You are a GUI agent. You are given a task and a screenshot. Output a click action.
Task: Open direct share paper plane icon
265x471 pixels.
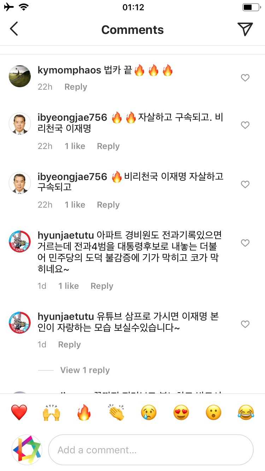tap(245, 29)
